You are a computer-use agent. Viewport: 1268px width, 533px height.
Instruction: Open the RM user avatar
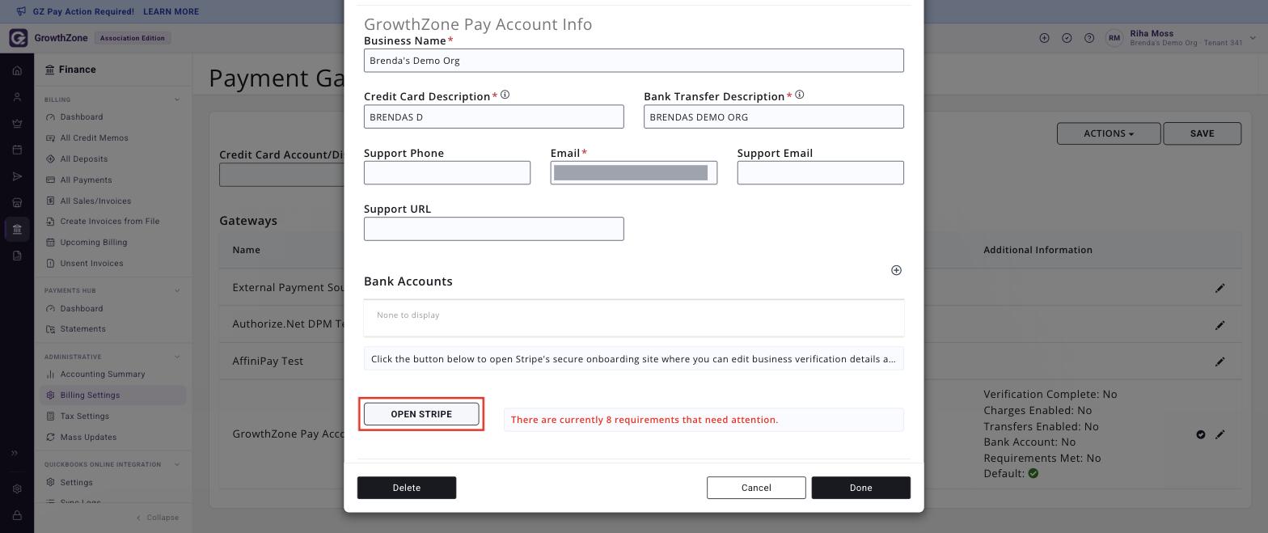tap(1114, 38)
